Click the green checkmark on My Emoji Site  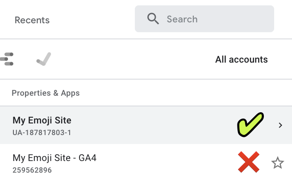click(250, 125)
